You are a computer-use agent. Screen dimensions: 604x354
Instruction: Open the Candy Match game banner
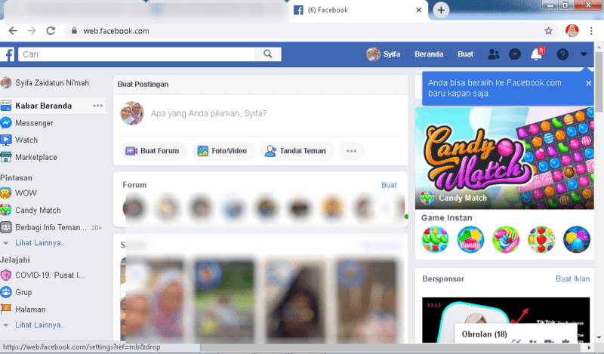click(504, 158)
